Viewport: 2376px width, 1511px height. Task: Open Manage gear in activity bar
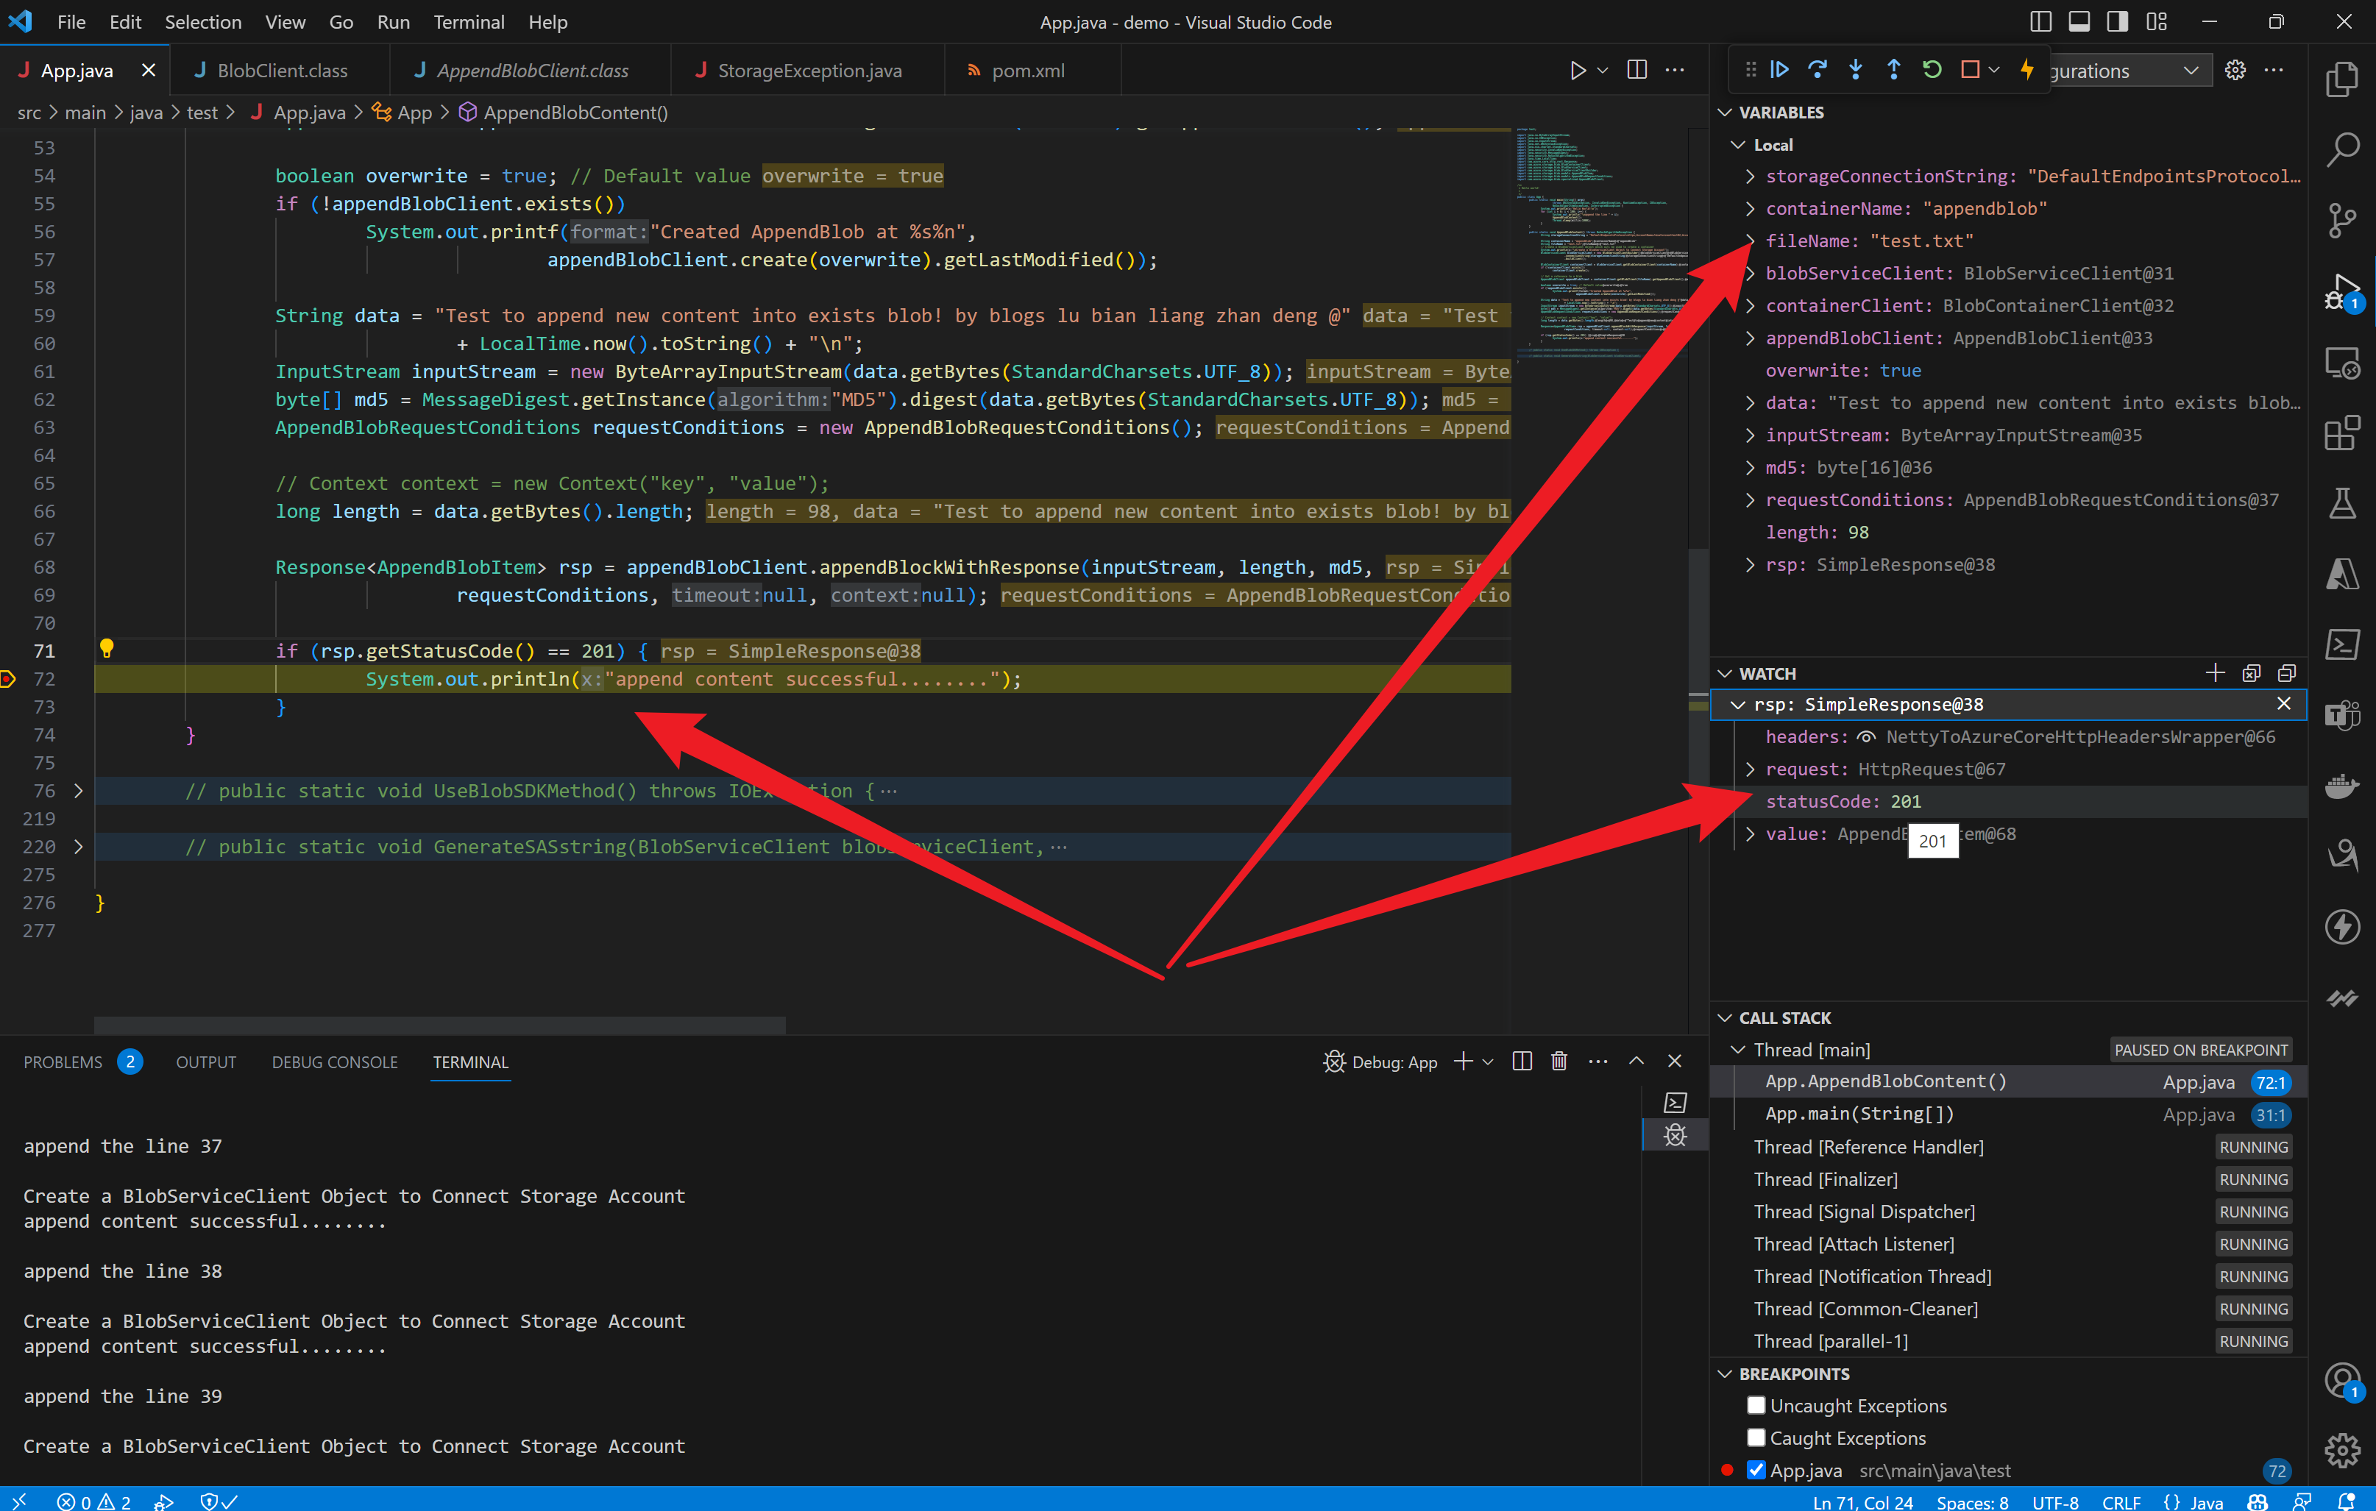pos(2342,1450)
